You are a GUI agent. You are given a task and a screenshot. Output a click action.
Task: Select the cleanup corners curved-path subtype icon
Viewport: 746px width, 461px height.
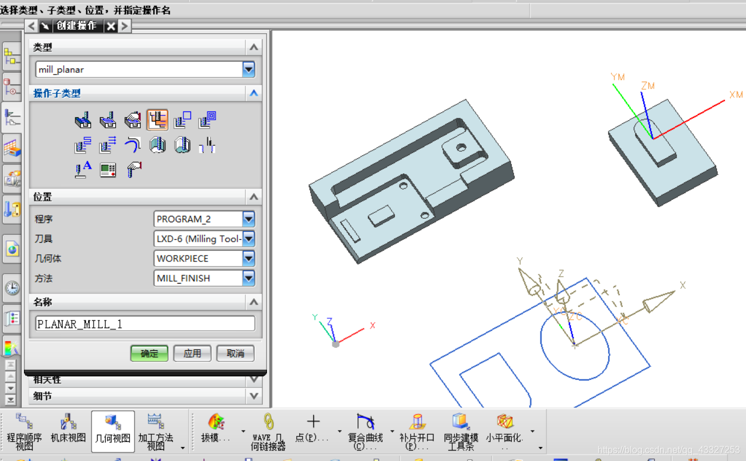click(x=133, y=145)
